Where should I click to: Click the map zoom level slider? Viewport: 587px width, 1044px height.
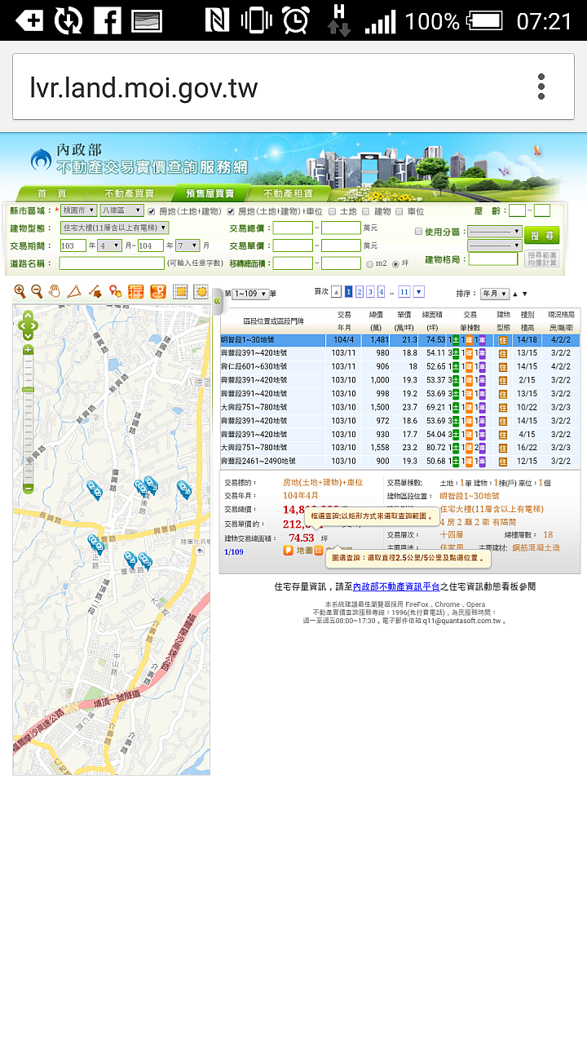[28, 418]
